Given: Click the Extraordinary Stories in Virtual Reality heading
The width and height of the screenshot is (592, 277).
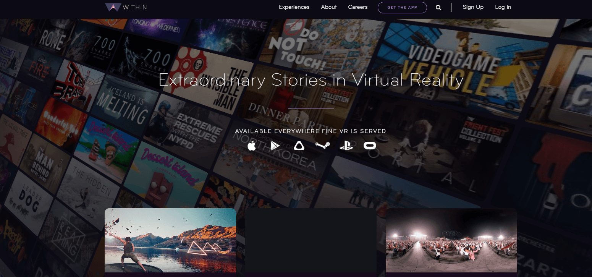Looking at the screenshot, I should pyautogui.click(x=311, y=80).
